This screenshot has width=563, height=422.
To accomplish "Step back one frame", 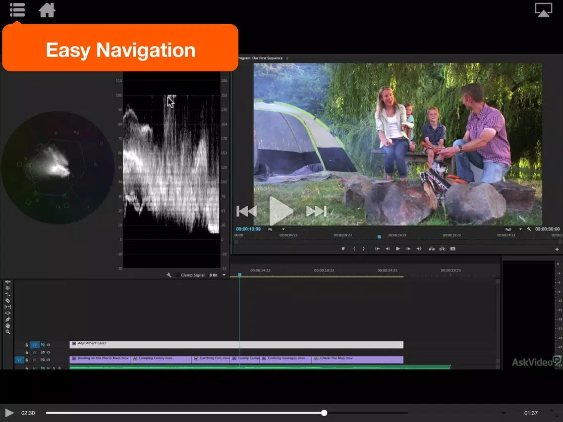I will click(388, 249).
